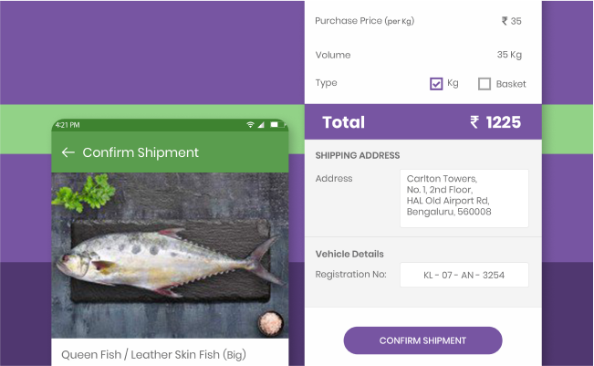Image resolution: width=594 pixels, height=366 pixels.
Task: Tap the fish product photo
Action: [x=170, y=256]
